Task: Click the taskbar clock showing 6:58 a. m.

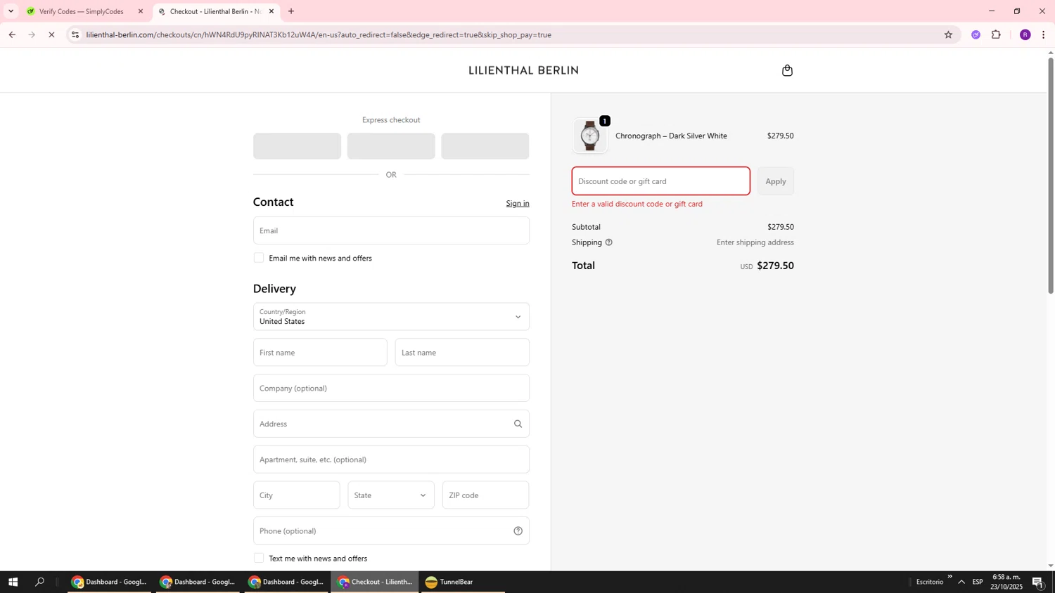Action: coord(1007,582)
